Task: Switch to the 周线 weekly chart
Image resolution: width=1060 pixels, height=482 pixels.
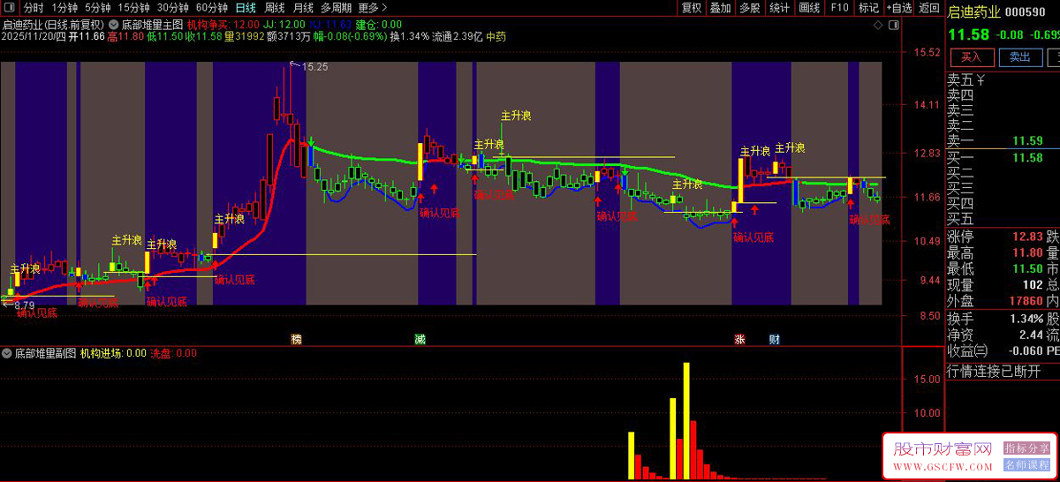Action: click(275, 8)
